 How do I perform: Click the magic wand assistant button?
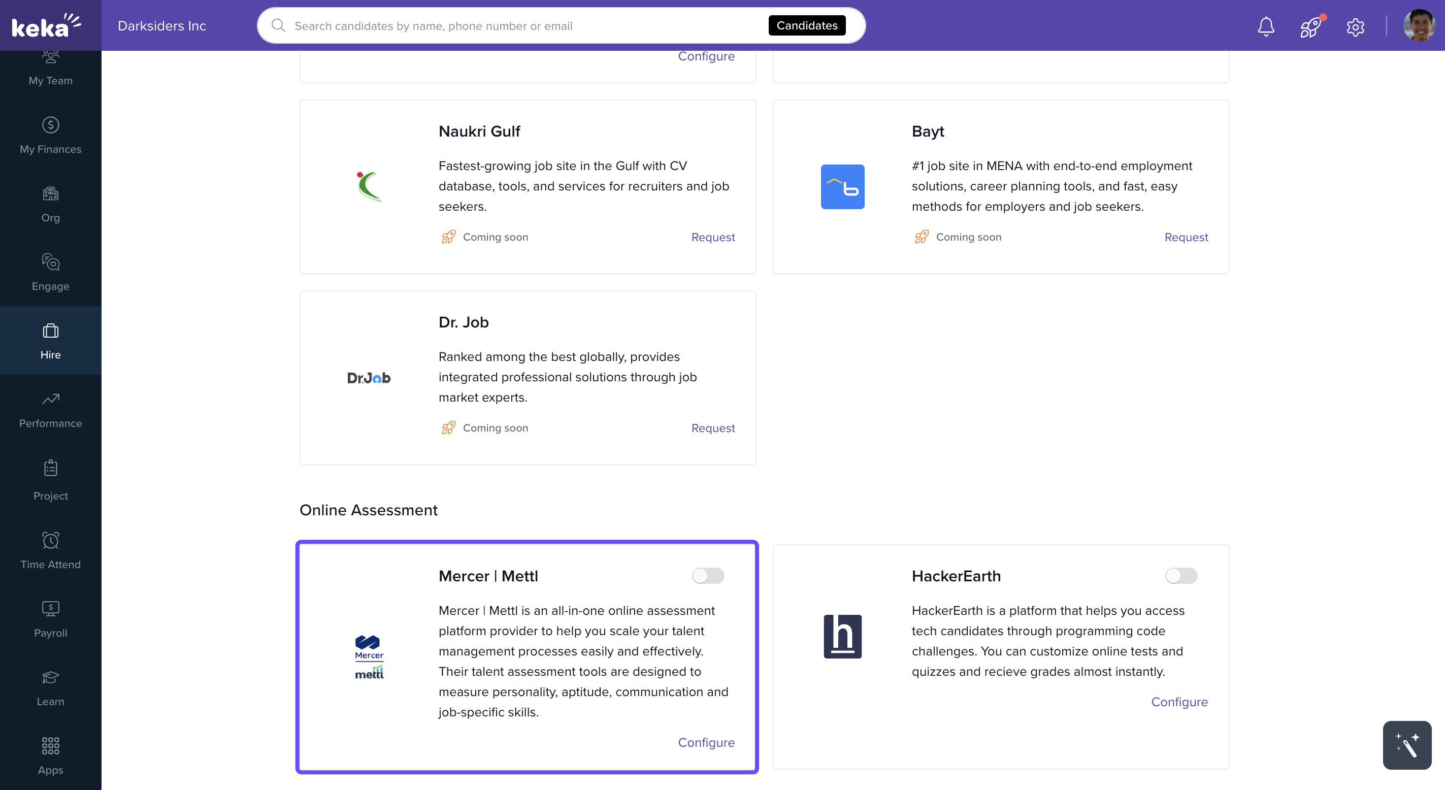(1406, 744)
